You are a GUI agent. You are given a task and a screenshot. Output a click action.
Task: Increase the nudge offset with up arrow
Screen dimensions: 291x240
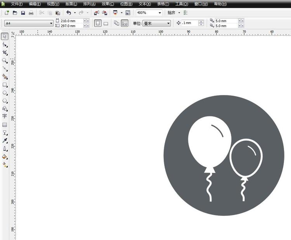click(201, 21)
